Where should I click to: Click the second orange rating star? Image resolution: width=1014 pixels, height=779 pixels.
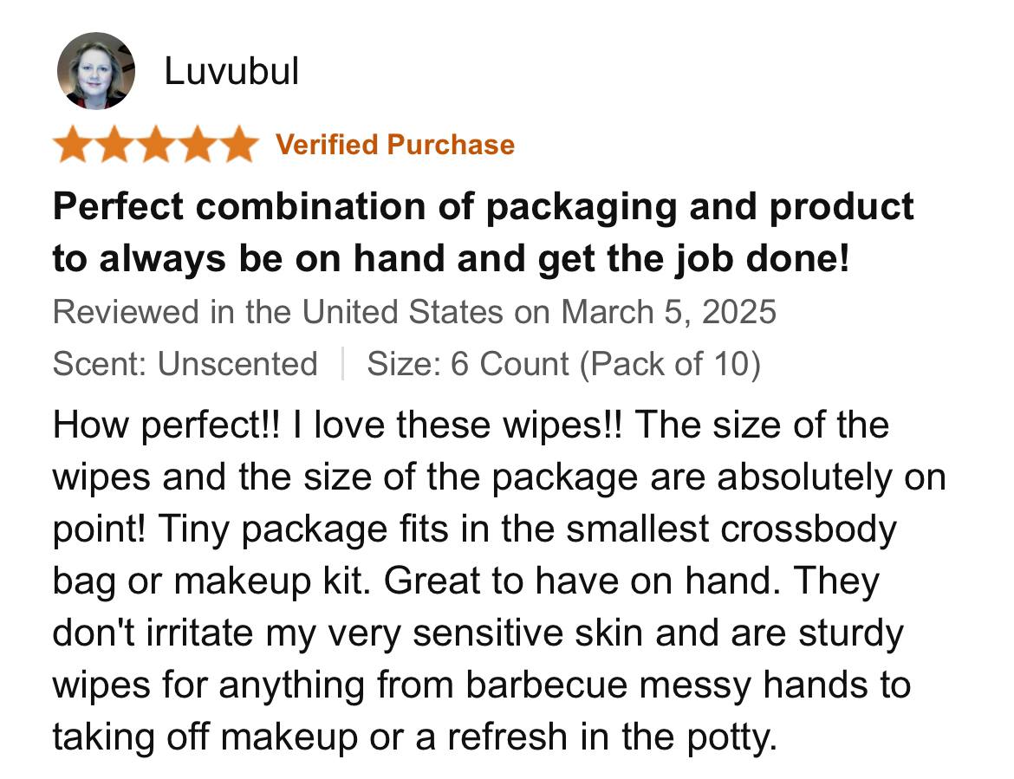[x=114, y=144]
